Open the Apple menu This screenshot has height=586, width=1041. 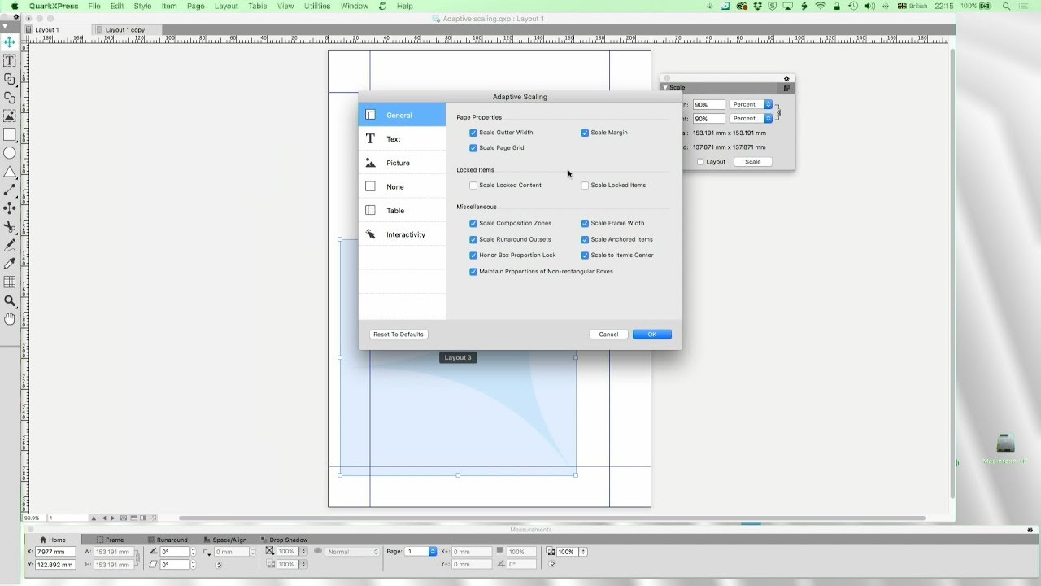(14, 6)
